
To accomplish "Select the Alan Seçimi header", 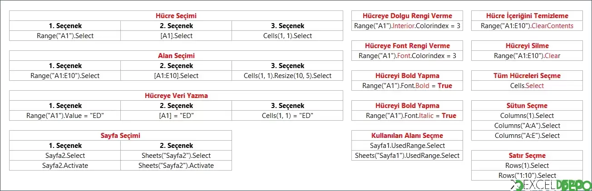I will click(x=176, y=56).
